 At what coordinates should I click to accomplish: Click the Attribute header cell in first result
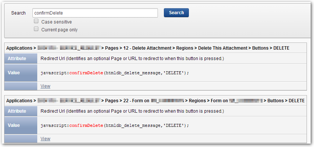tap(21, 59)
